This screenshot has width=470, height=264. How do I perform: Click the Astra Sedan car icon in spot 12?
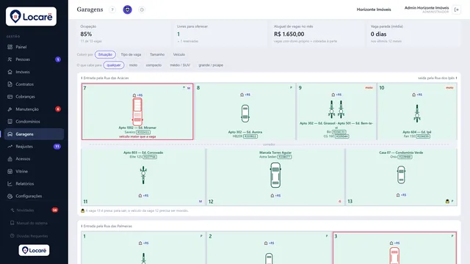click(275, 175)
